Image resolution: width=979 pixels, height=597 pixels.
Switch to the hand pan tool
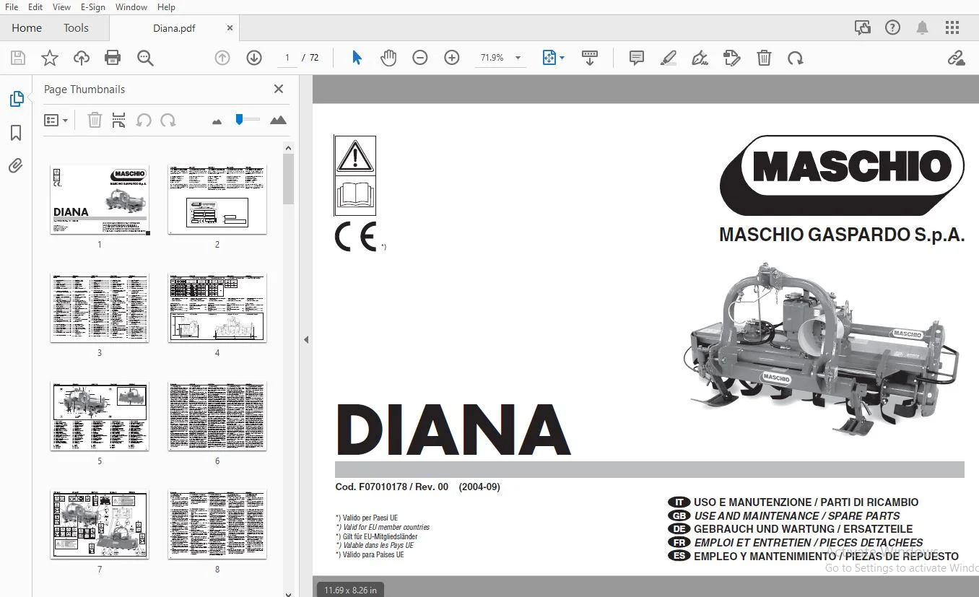(388, 58)
